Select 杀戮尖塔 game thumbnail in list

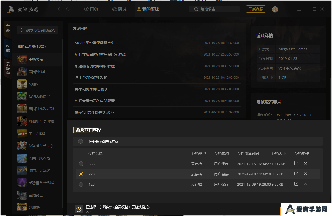[x=22, y=59]
